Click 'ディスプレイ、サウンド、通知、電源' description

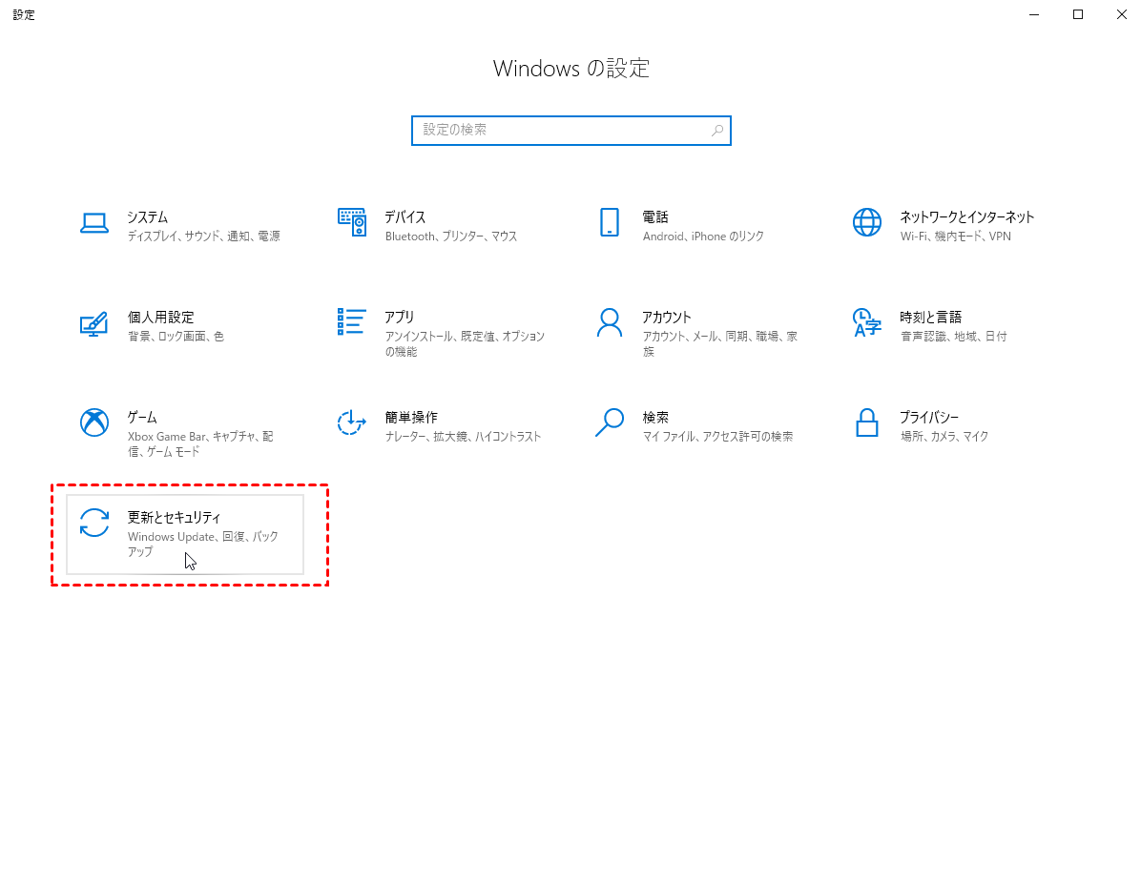pos(204,237)
